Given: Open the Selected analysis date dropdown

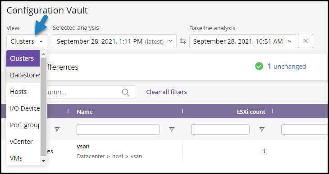Looking at the screenshot, I should [x=114, y=41].
